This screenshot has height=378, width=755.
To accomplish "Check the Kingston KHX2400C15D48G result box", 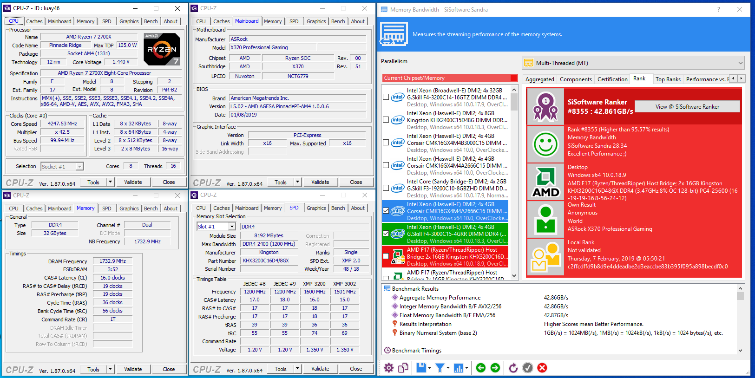I will click(x=386, y=120).
